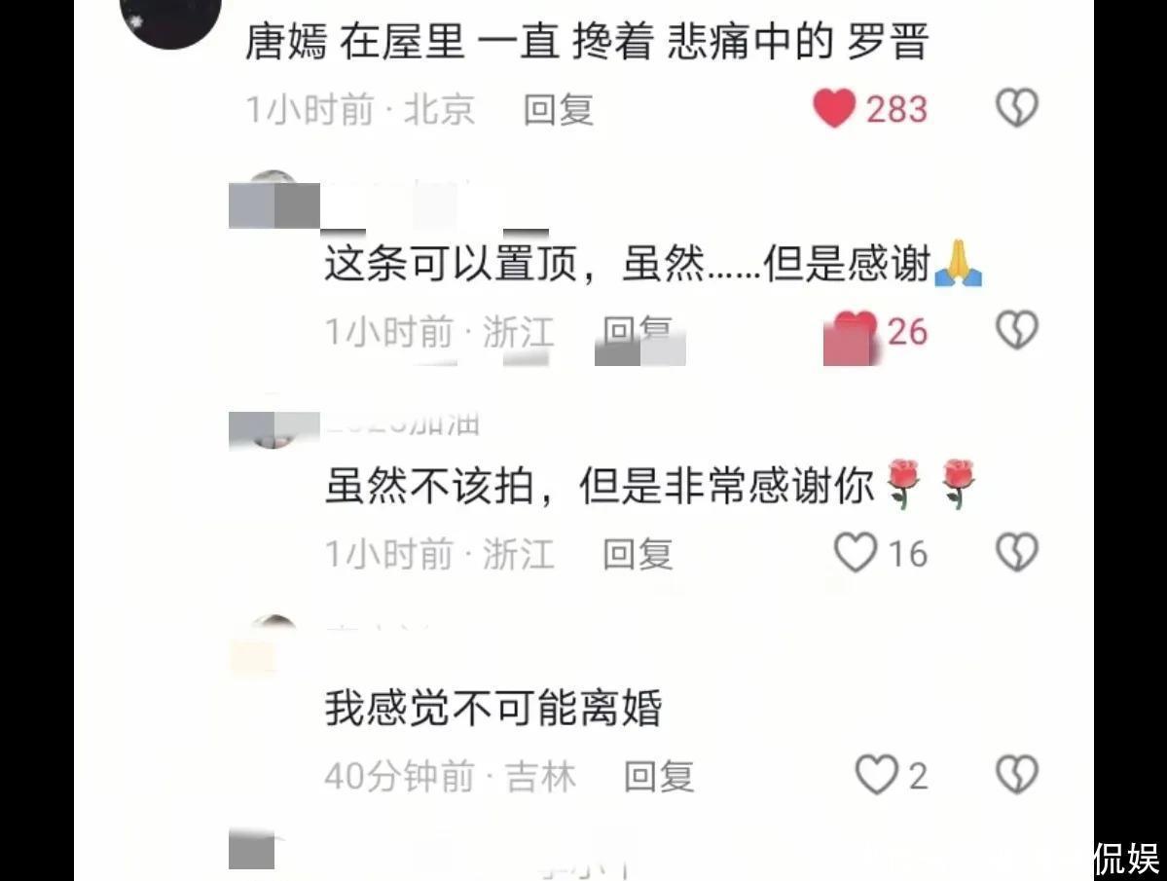The height and width of the screenshot is (881, 1167).
Task: Reply to the 北京 comment
Action: coord(559,110)
